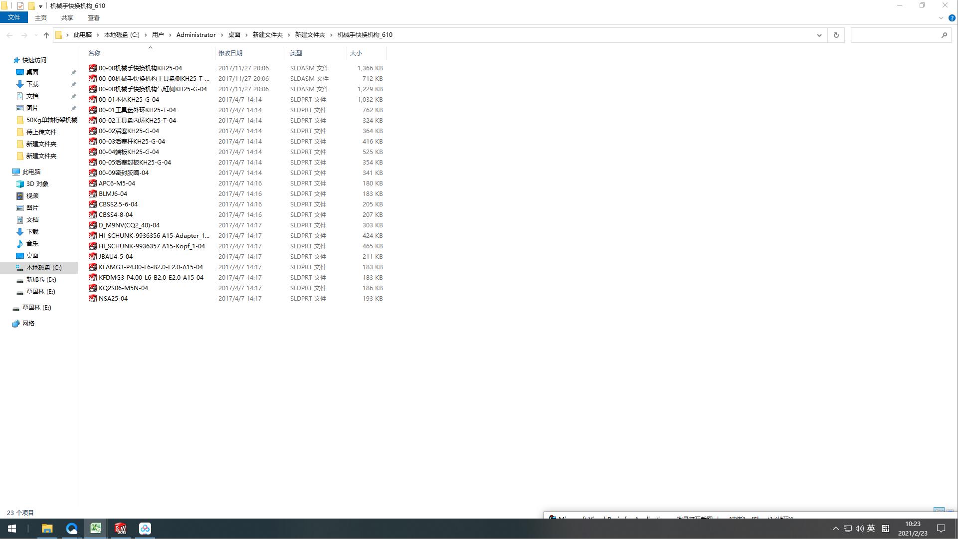958x539 pixels.
Task: Select 本地磁盘 (C:) in navigation pane
Action: click(x=44, y=268)
